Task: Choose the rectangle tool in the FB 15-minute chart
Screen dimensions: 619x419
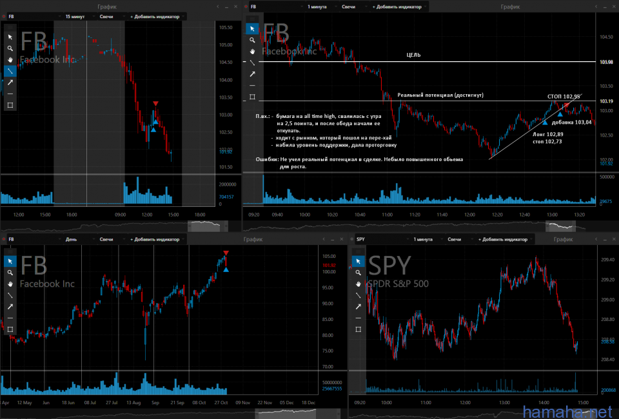Action: 10,105
